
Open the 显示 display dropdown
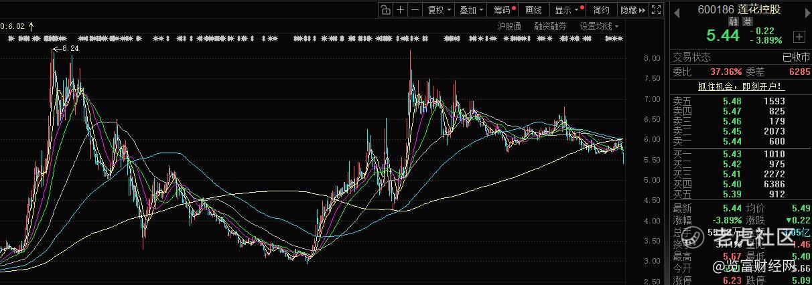(567, 10)
